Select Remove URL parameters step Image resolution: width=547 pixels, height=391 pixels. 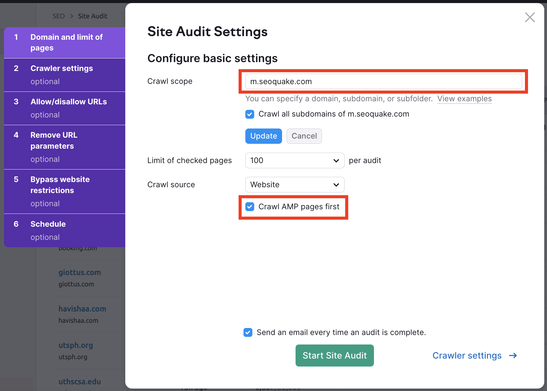pos(65,147)
